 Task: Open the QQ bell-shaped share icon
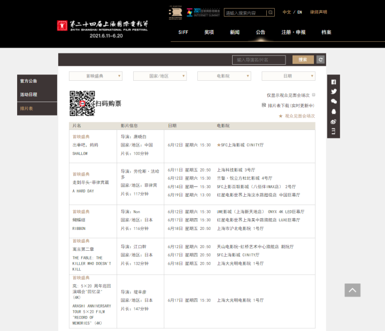pyautogui.click(x=334, y=111)
